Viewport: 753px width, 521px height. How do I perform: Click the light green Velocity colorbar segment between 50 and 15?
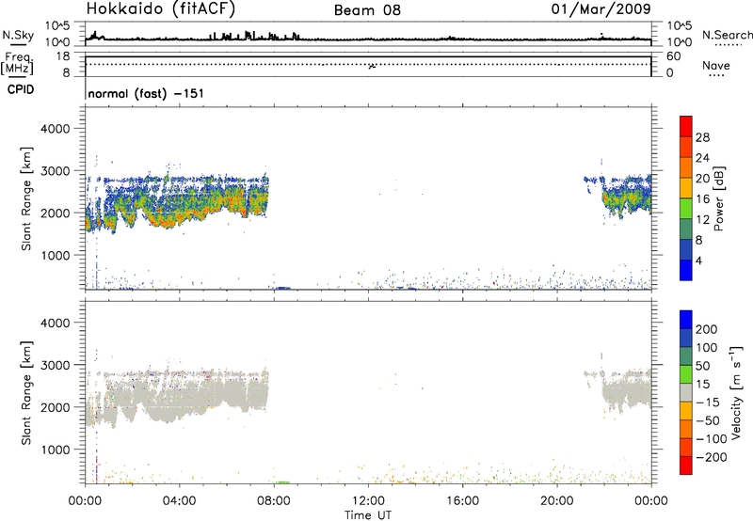coord(686,374)
